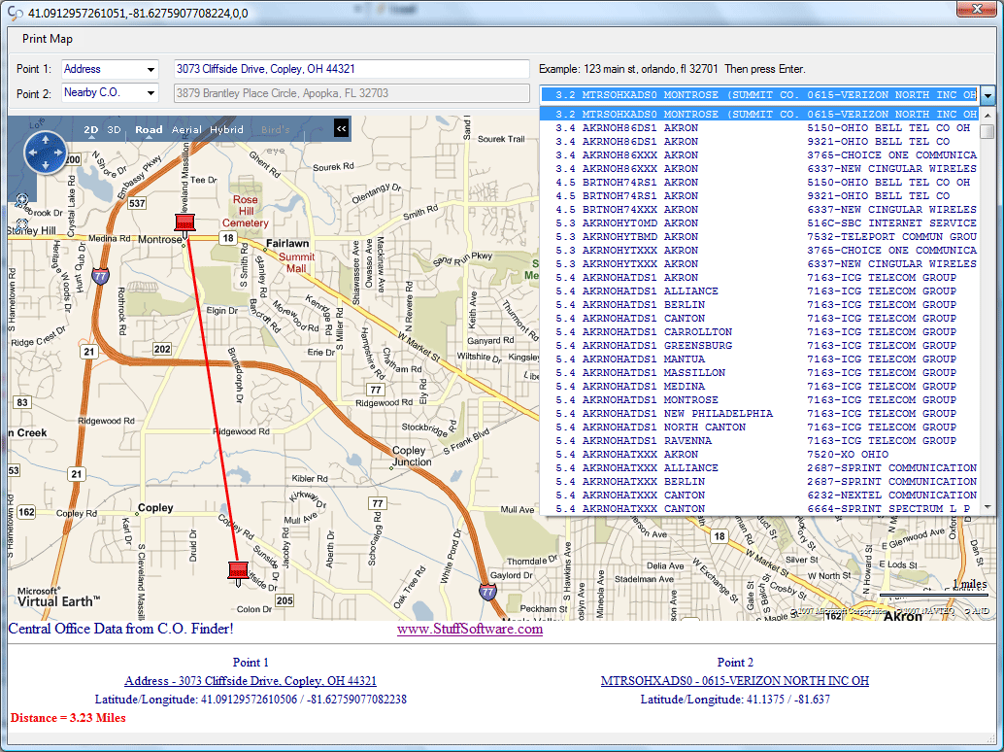Screen dimensions: 1004x752
Task: Select BRTNOH74RS1 5150-OHIO BELL row
Action: [x=760, y=183]
